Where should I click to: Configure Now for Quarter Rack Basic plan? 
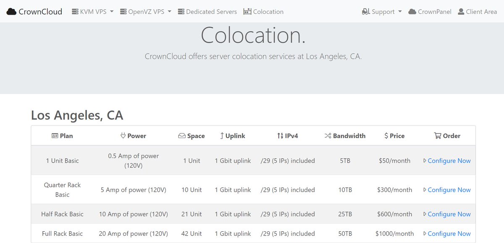[449, 190]
